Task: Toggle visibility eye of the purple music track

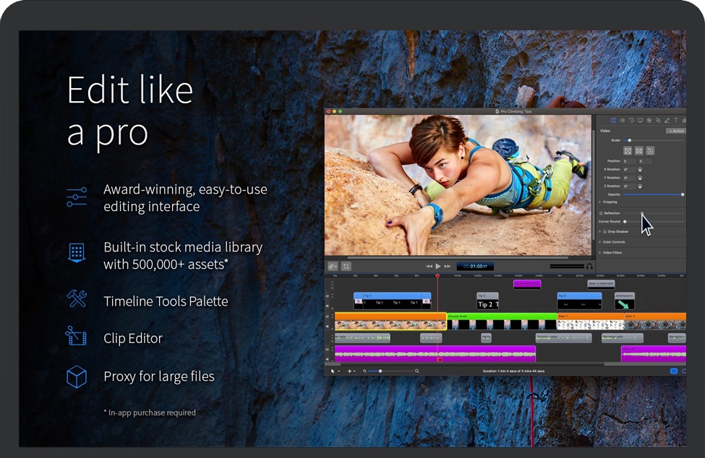Action: [328, 349]
